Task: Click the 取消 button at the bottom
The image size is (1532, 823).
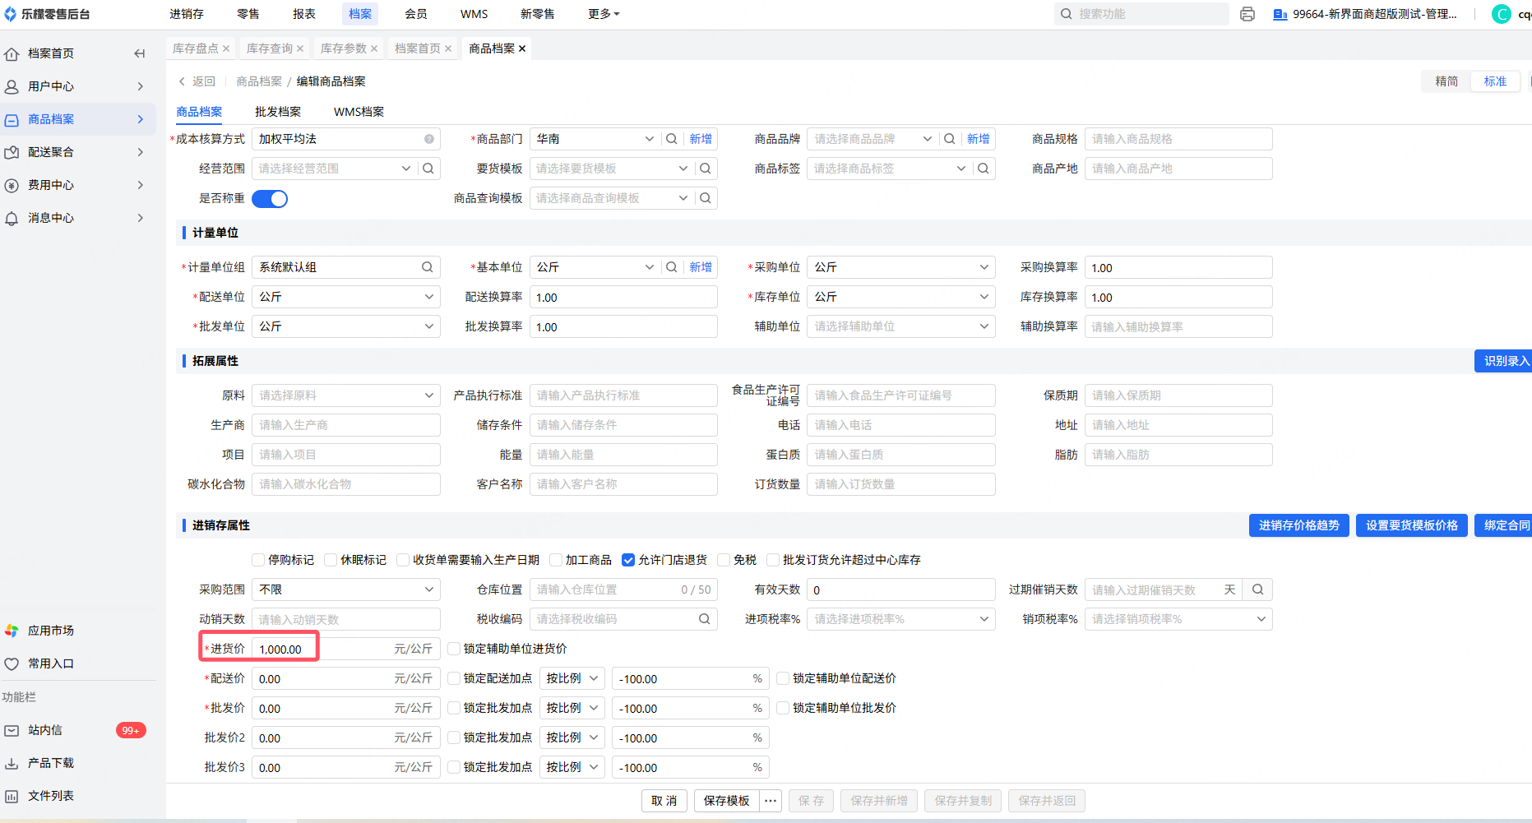Action: click(664, 801)
